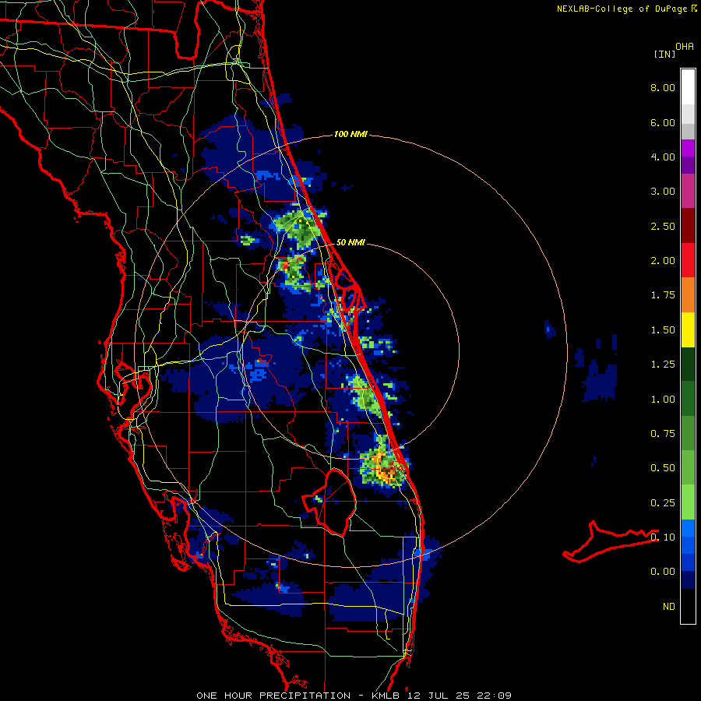Click the 12 JUL 25 date text
Viewport: 701px width, 701px height.
438,696
